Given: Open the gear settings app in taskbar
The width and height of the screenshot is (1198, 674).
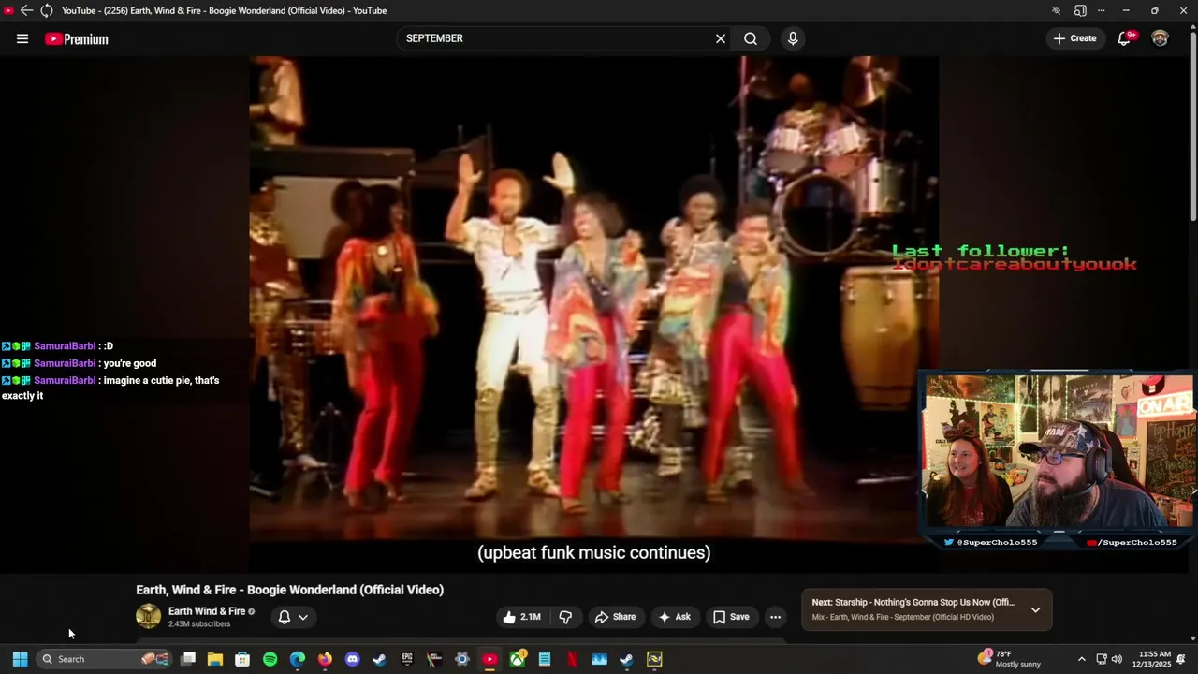Looking at the screenshot, I should (x=462, y=659).
